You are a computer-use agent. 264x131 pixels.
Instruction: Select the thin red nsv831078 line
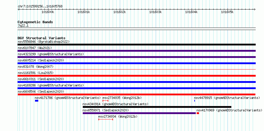[x=136, y=69]
